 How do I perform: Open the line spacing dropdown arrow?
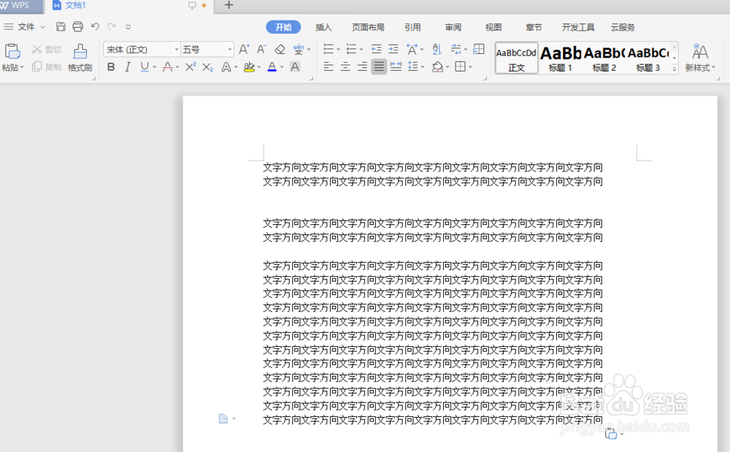click(x=423, y=67)
